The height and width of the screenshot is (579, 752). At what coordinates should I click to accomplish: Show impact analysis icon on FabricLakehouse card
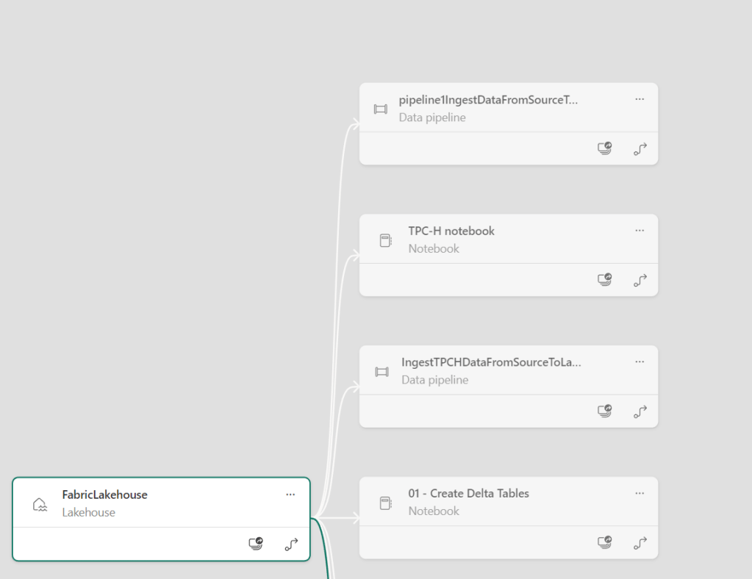(256, 544)
